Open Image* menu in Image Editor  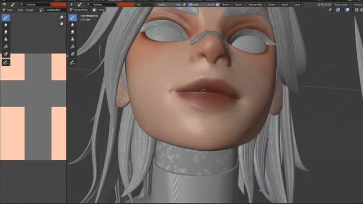tap(29, 10)
